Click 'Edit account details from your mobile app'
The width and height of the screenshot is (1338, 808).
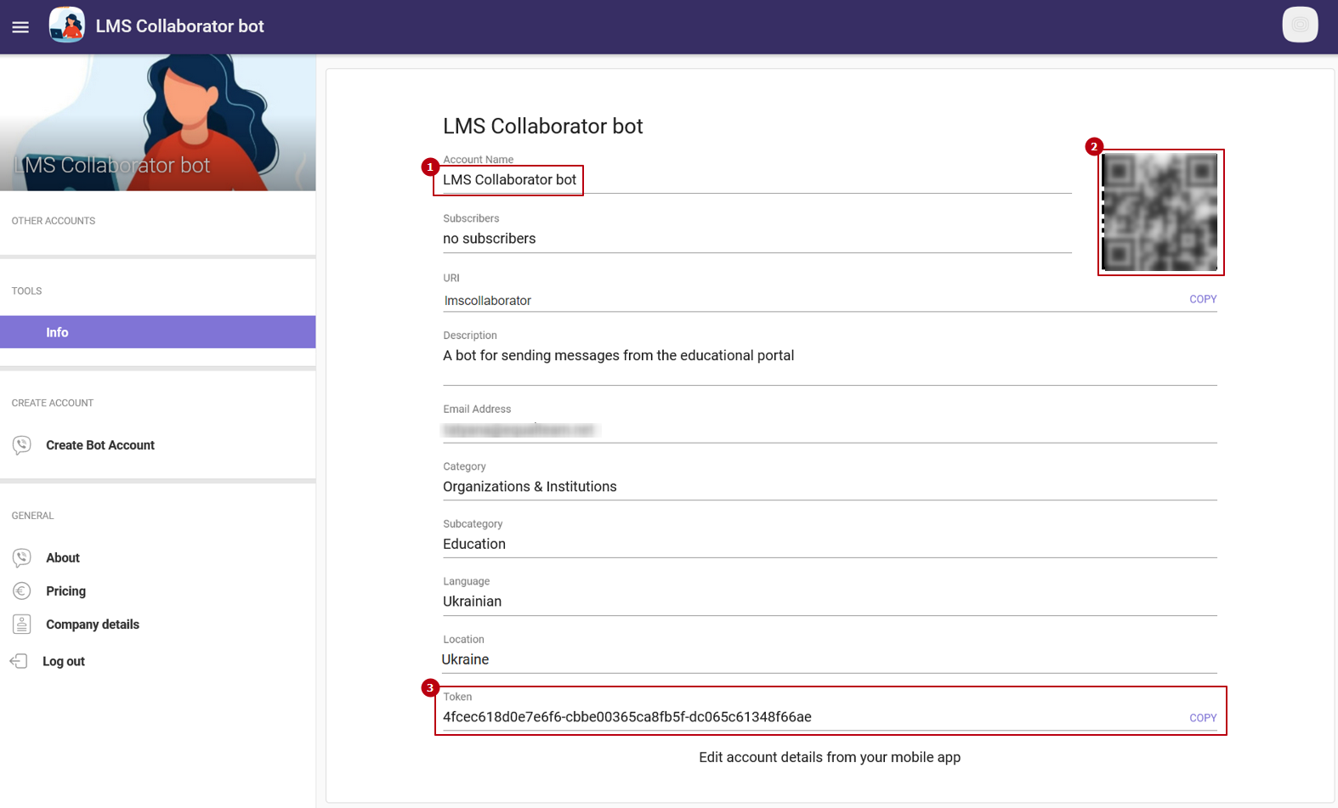pyautogui.click(x=830, y=758)
